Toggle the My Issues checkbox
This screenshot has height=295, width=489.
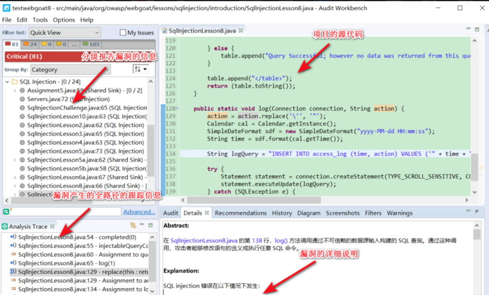pos(123,33)
